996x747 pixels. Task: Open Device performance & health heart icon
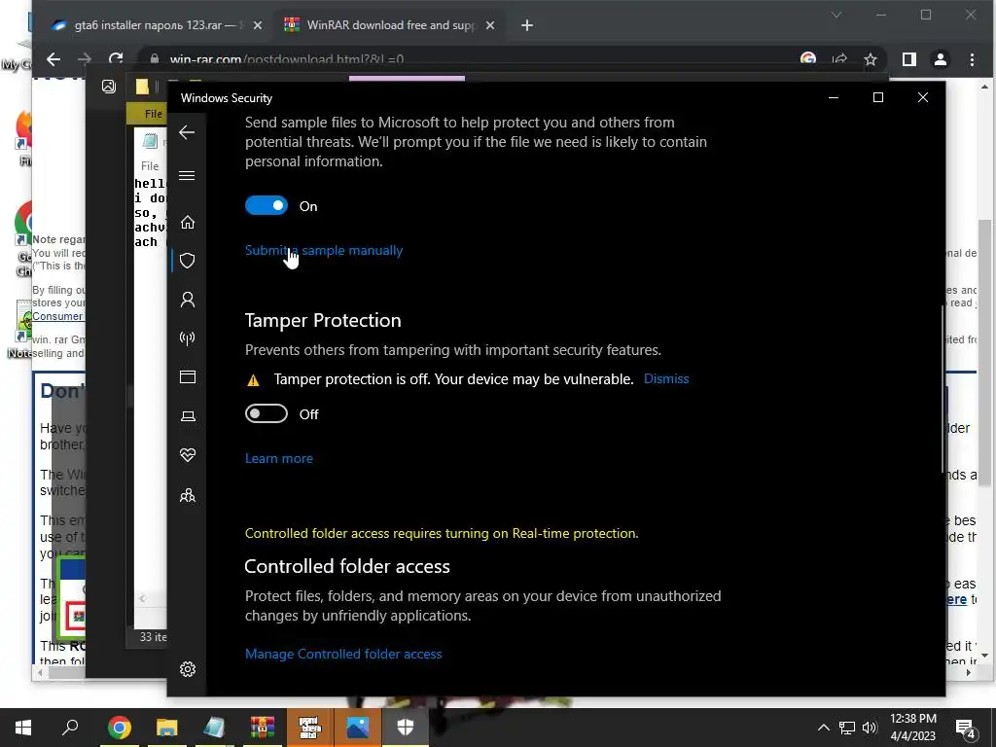188,455
